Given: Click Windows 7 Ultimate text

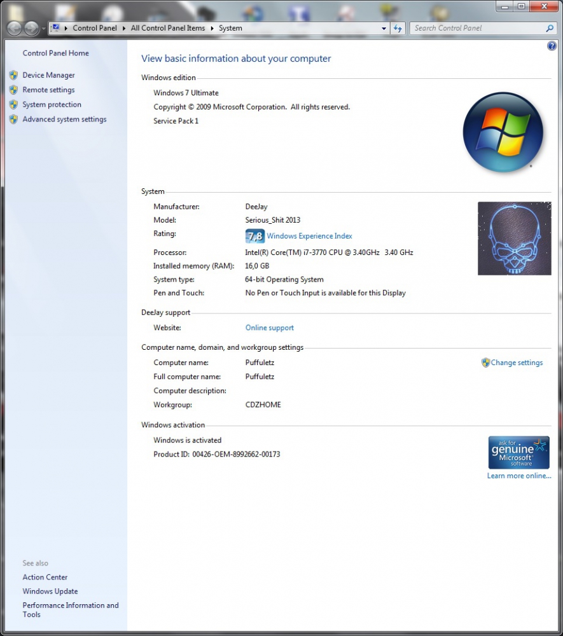Looking at the screenshot, I should click(x=186, y=93).
